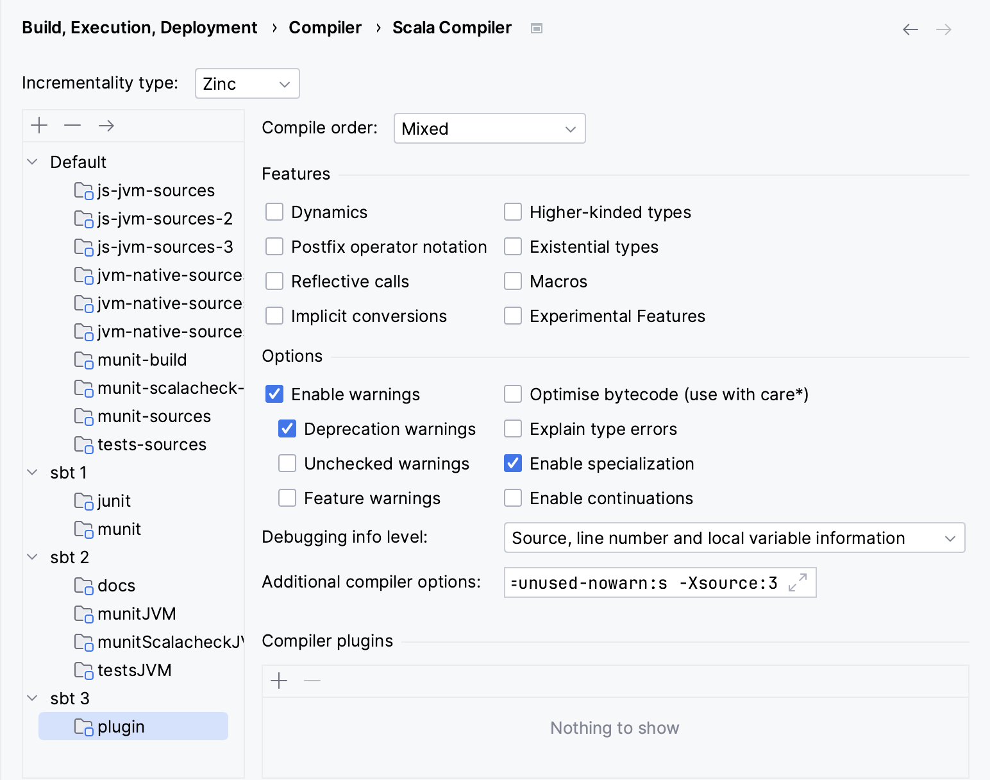
Task: Open the Compile order dropdown
Action: pos(489,128)
